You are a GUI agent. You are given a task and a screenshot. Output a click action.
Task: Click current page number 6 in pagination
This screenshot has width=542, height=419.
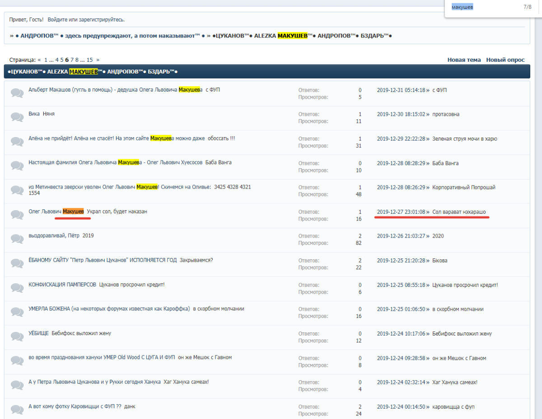[x=67, y=60]
